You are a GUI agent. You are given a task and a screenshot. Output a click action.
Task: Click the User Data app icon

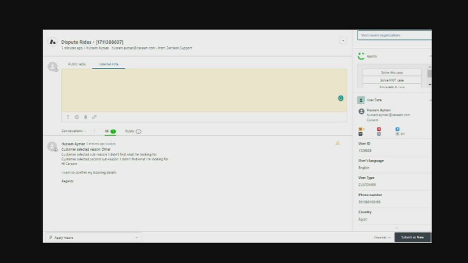[x=361, y=100]
